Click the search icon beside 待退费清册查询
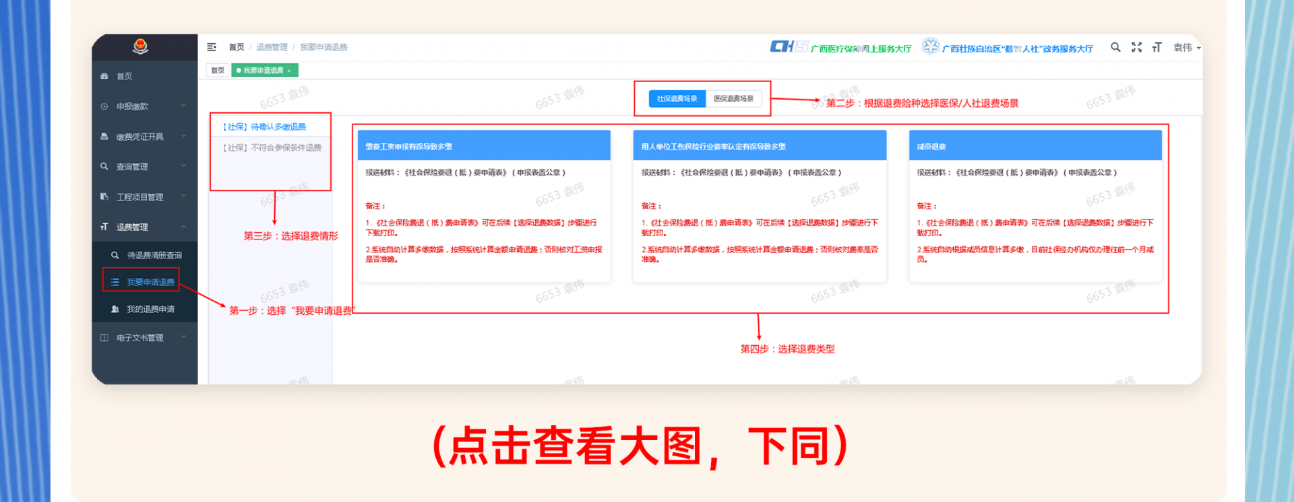 (115, 255)
